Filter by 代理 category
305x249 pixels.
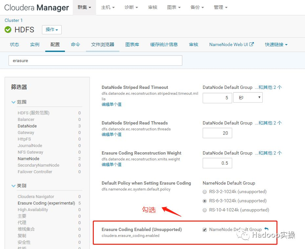coord(22,223)
